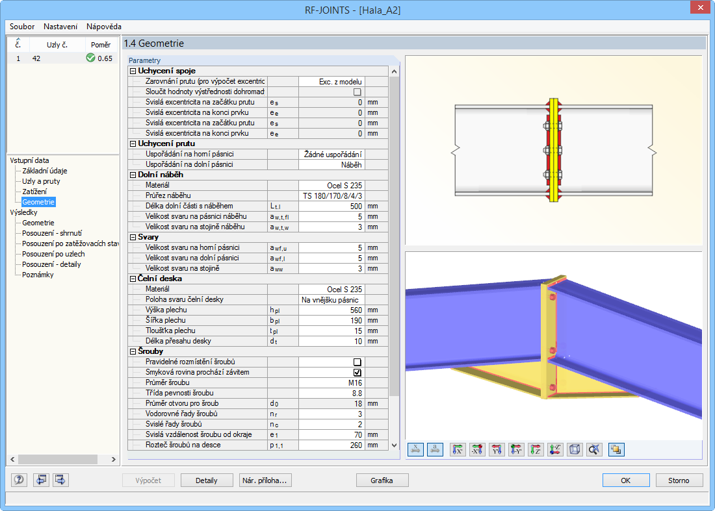Open the Detaily dialog
The width and height of the screenshot is (715, 511).
(205, 480)
